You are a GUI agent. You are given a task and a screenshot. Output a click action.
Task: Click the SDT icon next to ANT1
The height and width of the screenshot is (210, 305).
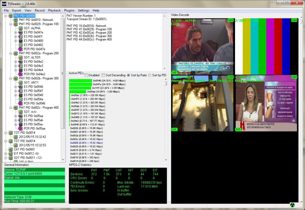pyautogui.click(x=20, y=83)
